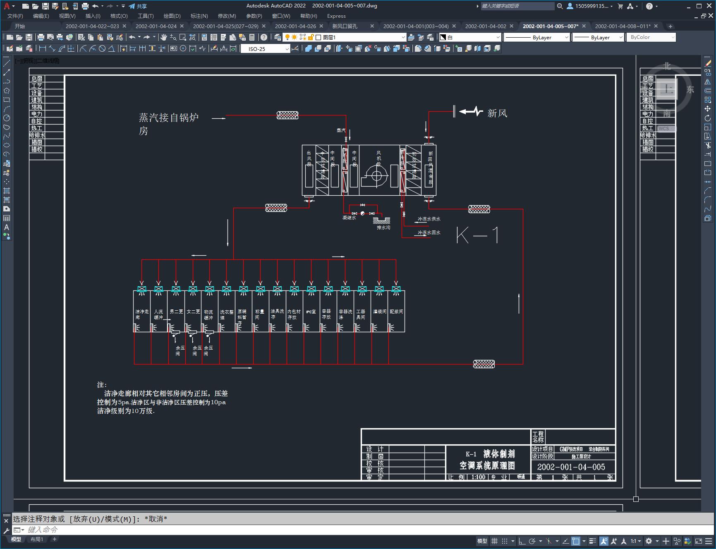Click the Pan hand tool
Screen dimensions: 716x549
pos(164,37)
